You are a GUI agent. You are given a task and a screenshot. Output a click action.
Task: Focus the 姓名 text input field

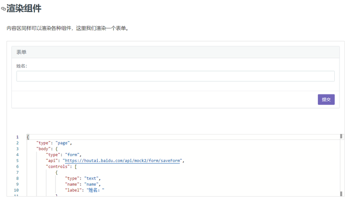[175, 76]
